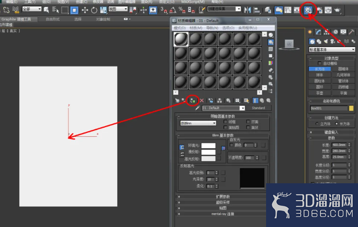This screenshot has width=358, height=227.
Task: Click Reset Map/Material red X icon
Action: (x=202, y=100)
